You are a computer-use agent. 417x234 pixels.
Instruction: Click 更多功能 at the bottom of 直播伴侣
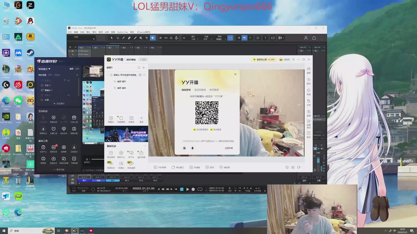[59, 170]
